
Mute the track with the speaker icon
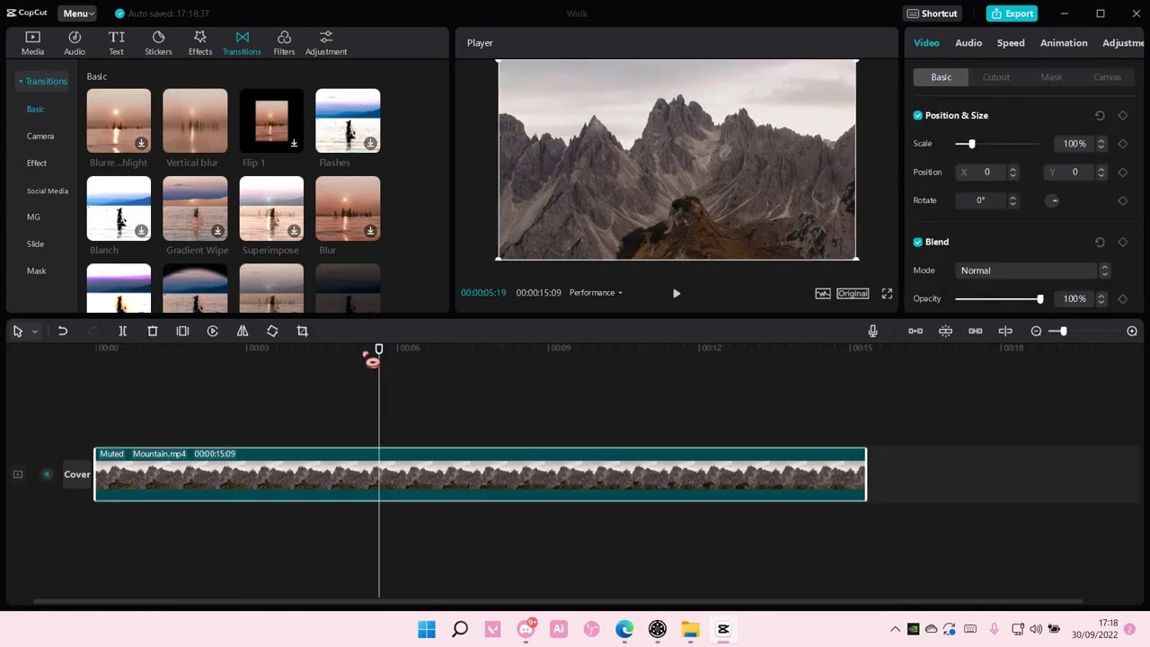(47, 474)
